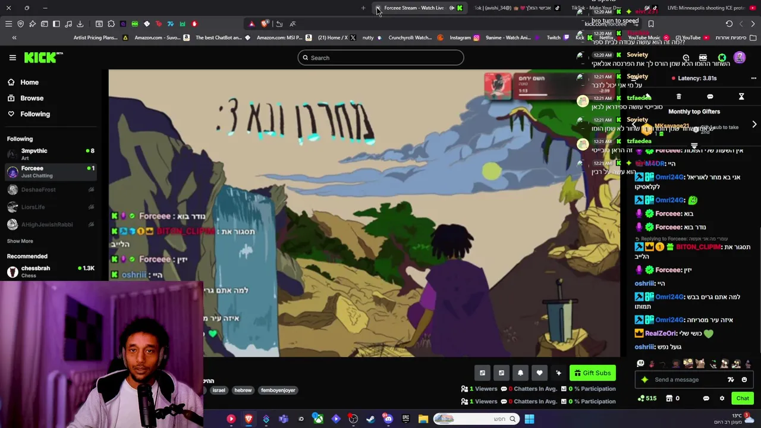Open Discord from taskbar
Image resolution: width=761 pixels, height=428 pixels.
[x=388, y=419]
